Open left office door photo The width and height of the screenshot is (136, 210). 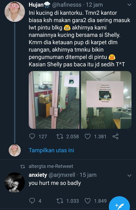[54, 100]
